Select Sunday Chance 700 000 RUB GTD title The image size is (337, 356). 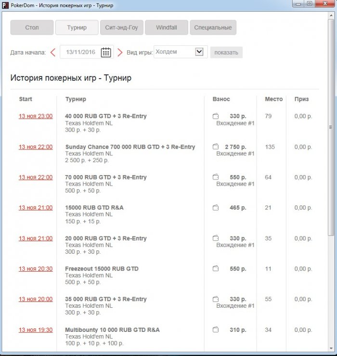click(130, 147)
